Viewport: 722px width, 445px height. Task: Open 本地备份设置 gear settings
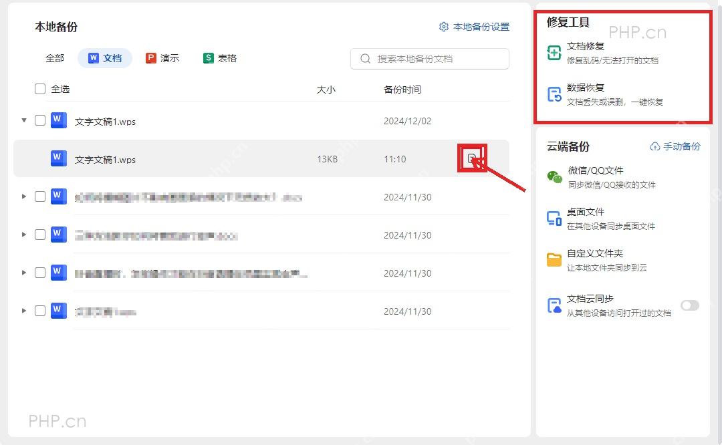click(474, 27)
